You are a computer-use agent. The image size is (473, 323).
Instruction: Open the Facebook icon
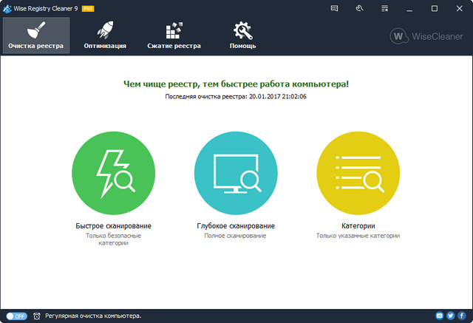pos(462,316)
